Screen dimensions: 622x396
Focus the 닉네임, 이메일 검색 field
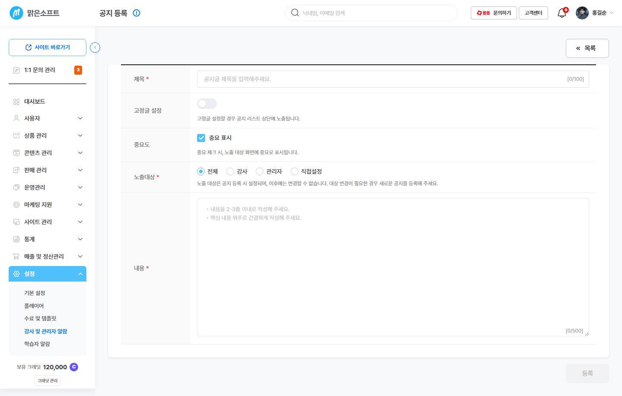click(371, 13)
